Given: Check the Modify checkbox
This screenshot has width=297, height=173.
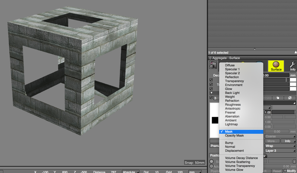Looking at the screenshot, I should [x=285, y=171].
